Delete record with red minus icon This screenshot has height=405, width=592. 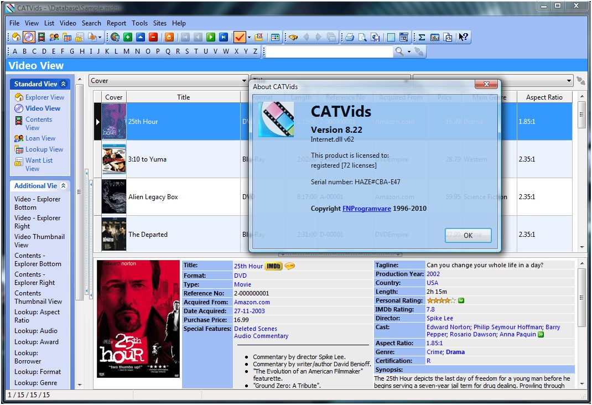point(153,37)
